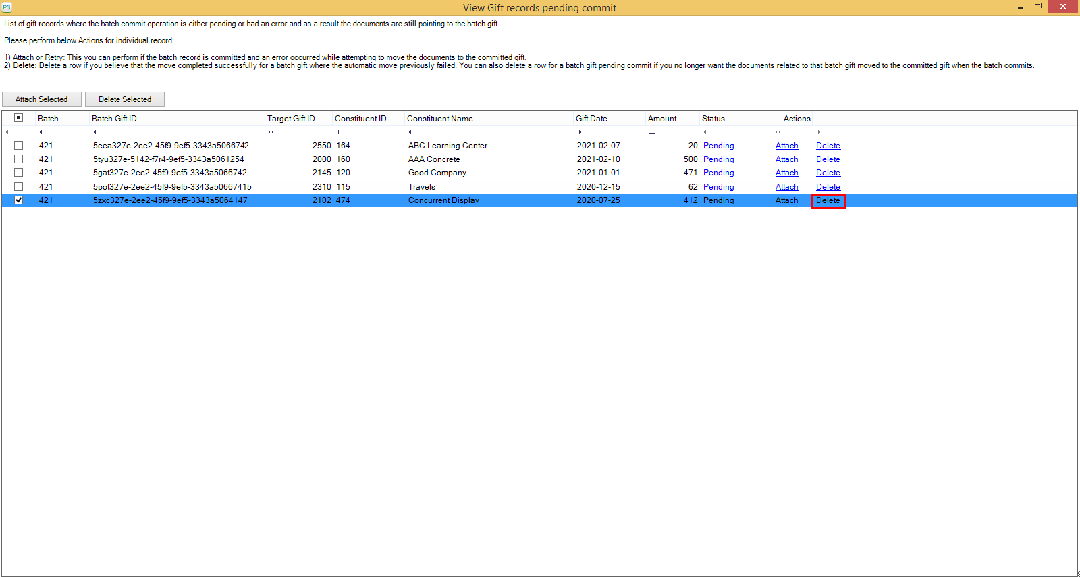Click the Status column filter asterisk

(705, 132)
